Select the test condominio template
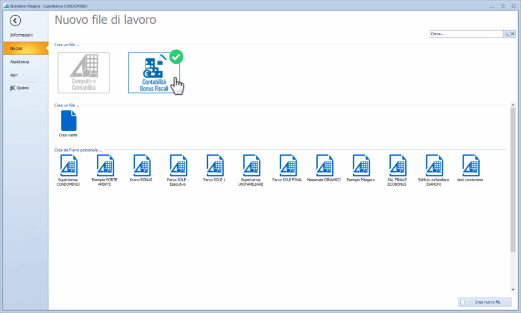Viewport: 521px width, 313px height. (x=470, y=168)
